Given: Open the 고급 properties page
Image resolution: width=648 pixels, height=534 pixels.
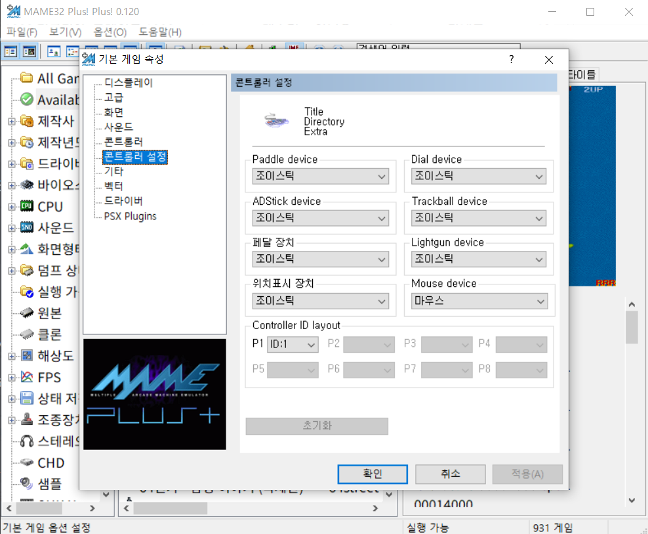Looking at the screenshot, I should point(113,98).
